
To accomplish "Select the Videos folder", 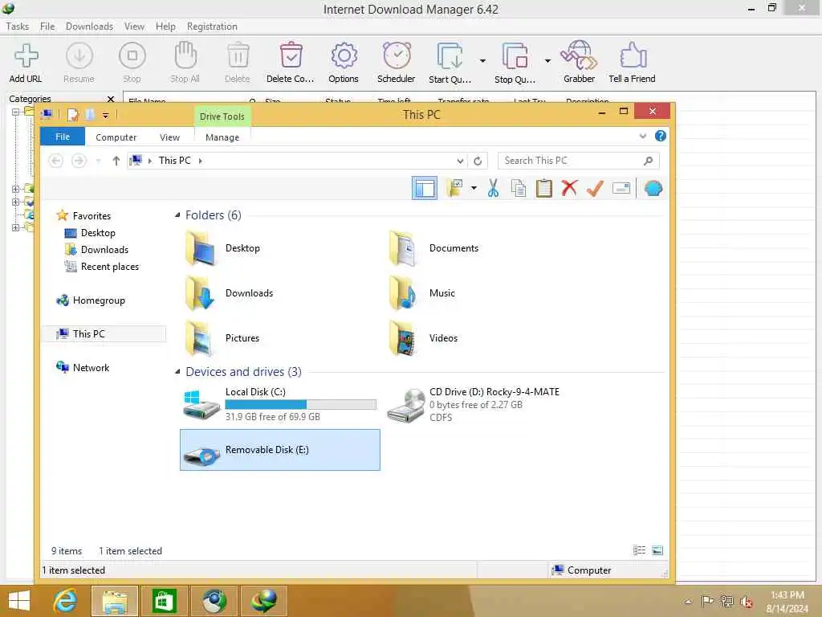I will tap(443, 338).
